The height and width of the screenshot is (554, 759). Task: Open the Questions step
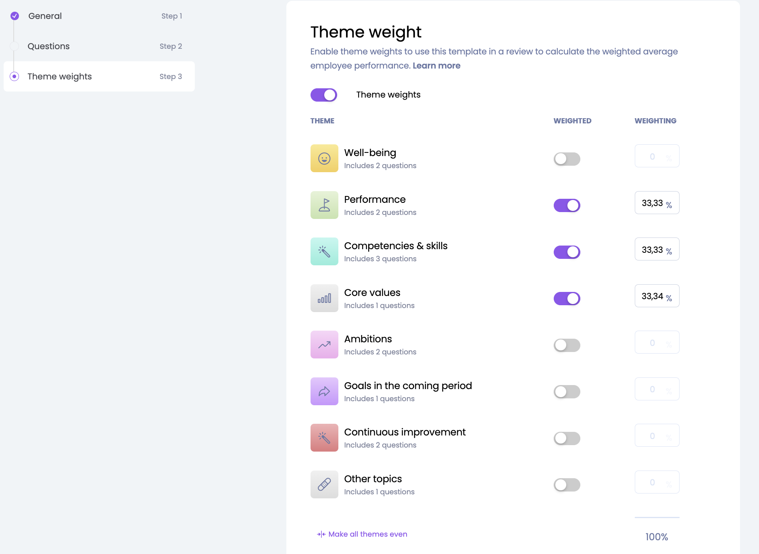pos(49,46)
